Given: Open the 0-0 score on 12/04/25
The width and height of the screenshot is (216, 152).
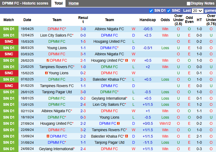Looking at the screenshot, I should [x=83, y=35].
